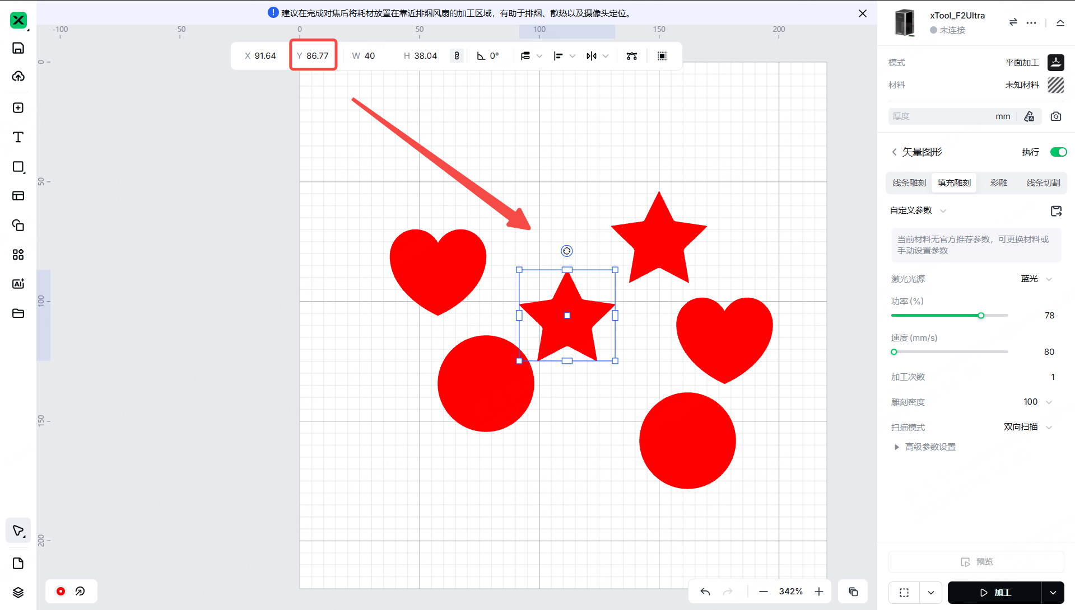Toggle the red record button
Screen dimensions: 1075x610
coord(61,591)
